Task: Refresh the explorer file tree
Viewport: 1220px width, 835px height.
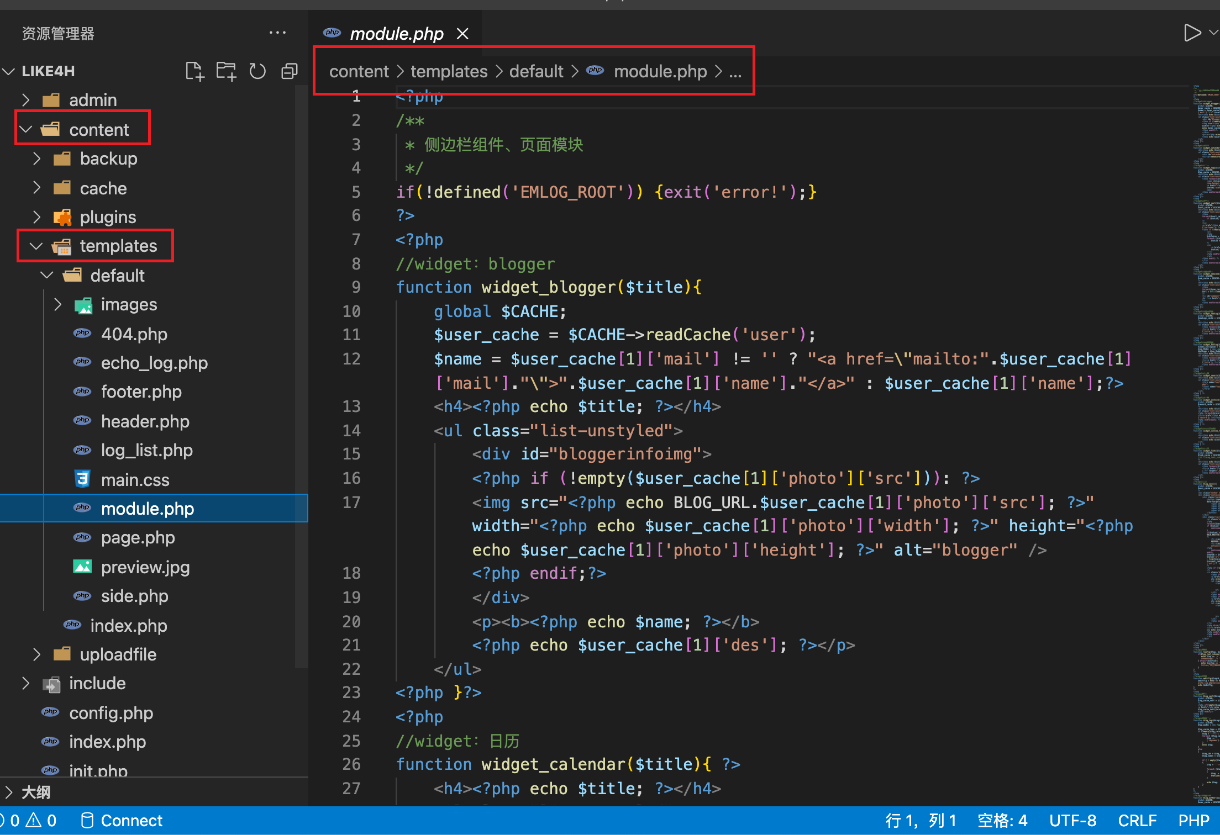Action: point(257,71)
